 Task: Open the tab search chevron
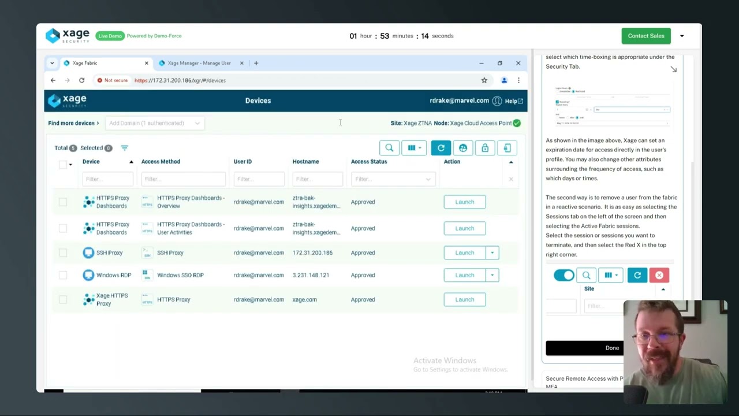point(52,63)
